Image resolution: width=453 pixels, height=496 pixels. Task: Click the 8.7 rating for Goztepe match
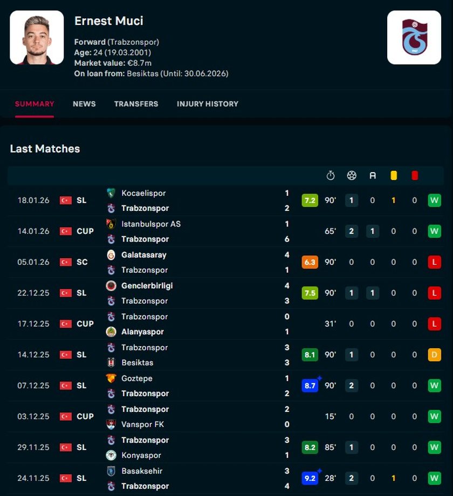point(310,386)
